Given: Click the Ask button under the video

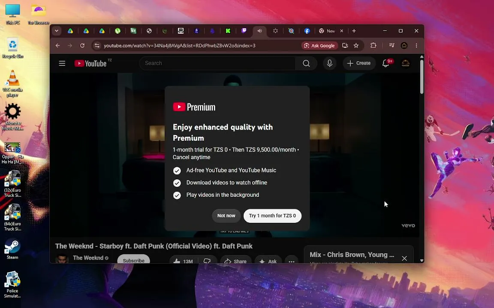Looking at the screenshot, I should click(268, 261).
